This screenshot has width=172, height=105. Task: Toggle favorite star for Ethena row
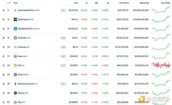click(4, 93)
